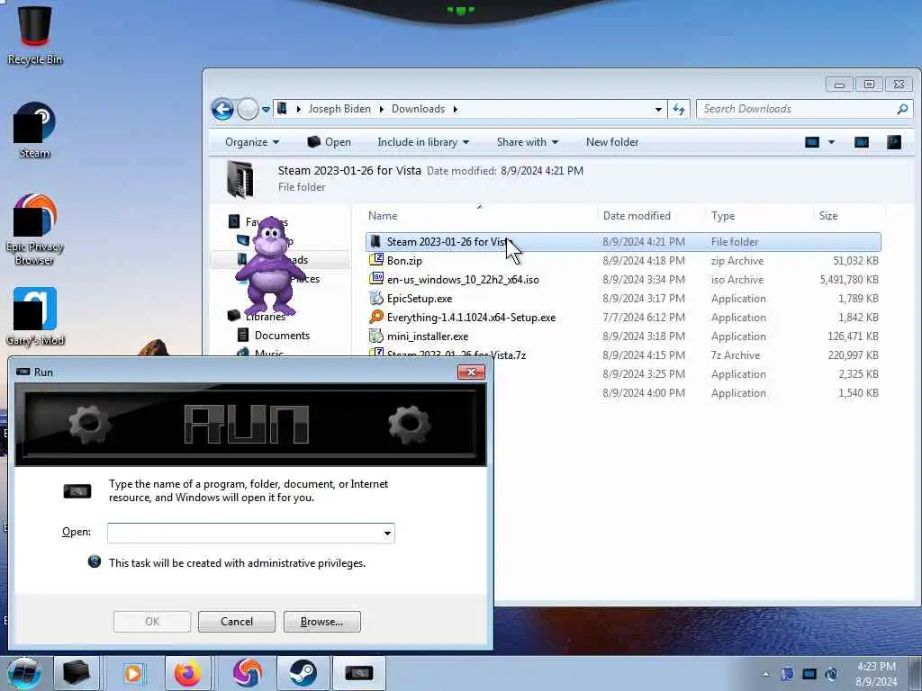Open Firefox from the taskbar

(187, 673)
